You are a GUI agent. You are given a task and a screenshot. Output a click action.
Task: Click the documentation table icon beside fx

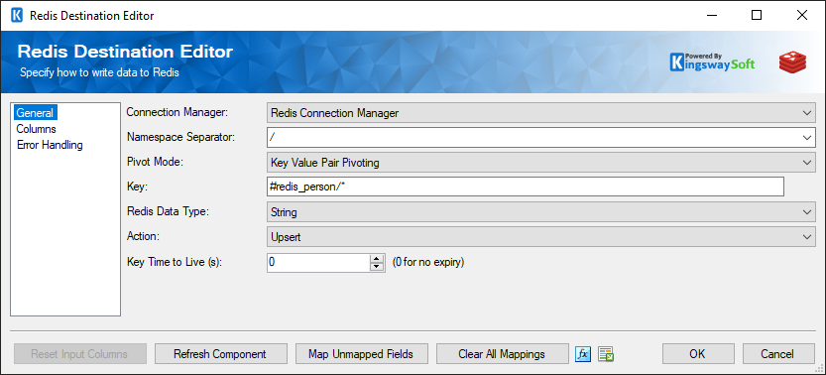coord(606,354)
